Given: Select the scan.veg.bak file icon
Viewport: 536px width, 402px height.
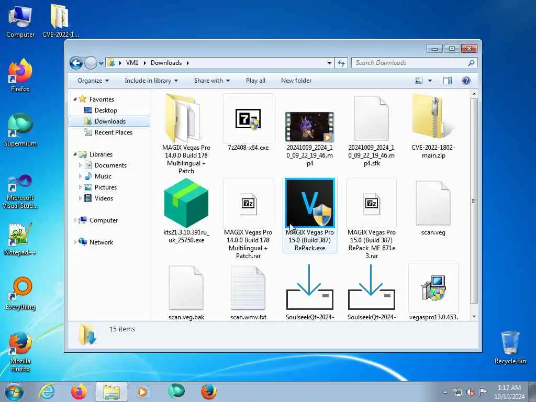Looking at the screenshot, I should tap(186, 288).
